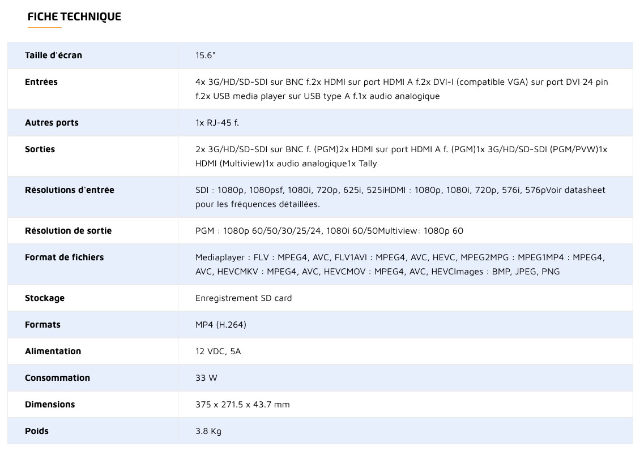Select the Enregistrement SD card value
644x451 pixels.
pos(244,298)
